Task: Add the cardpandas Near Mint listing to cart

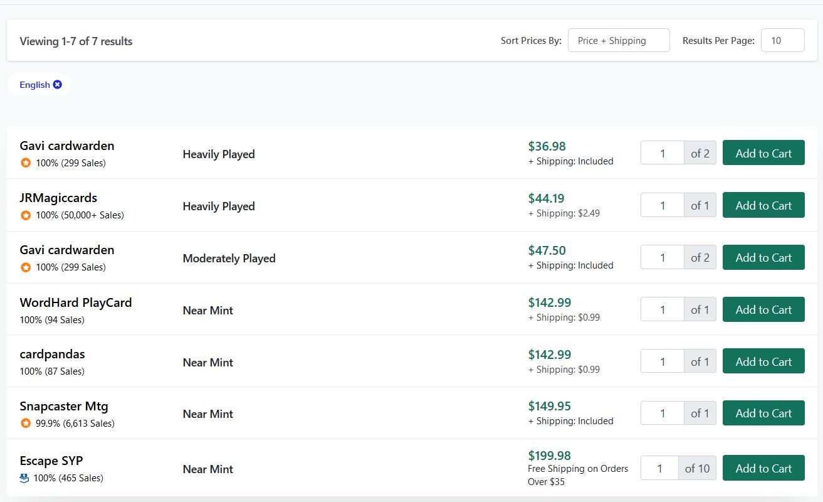Action: pyautogui.click(x=763, y=361)
